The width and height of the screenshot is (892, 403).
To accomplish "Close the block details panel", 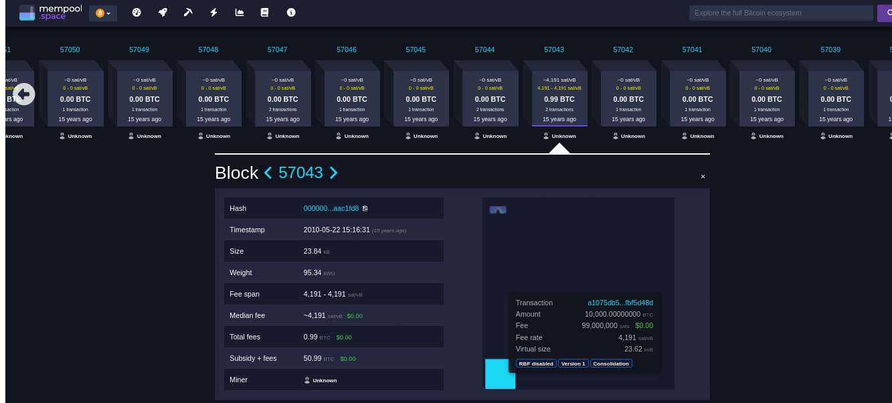I will (x=703, y=177).
